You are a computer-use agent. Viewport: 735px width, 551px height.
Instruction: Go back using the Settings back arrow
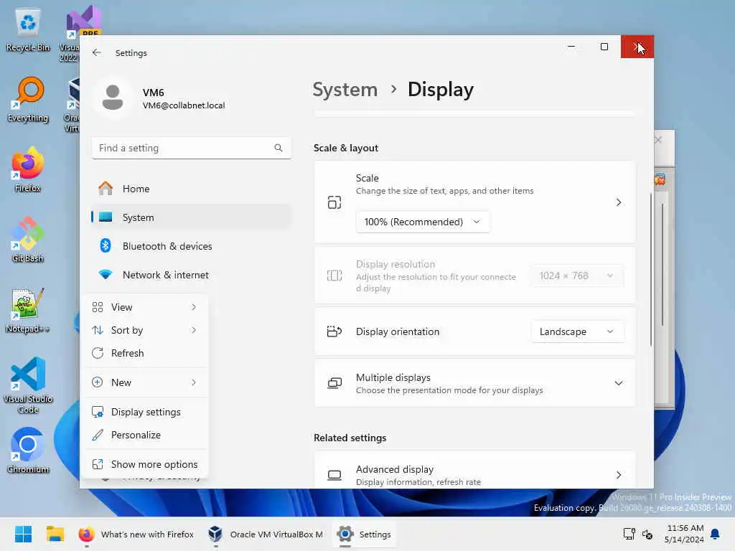(x=97, y=52)
